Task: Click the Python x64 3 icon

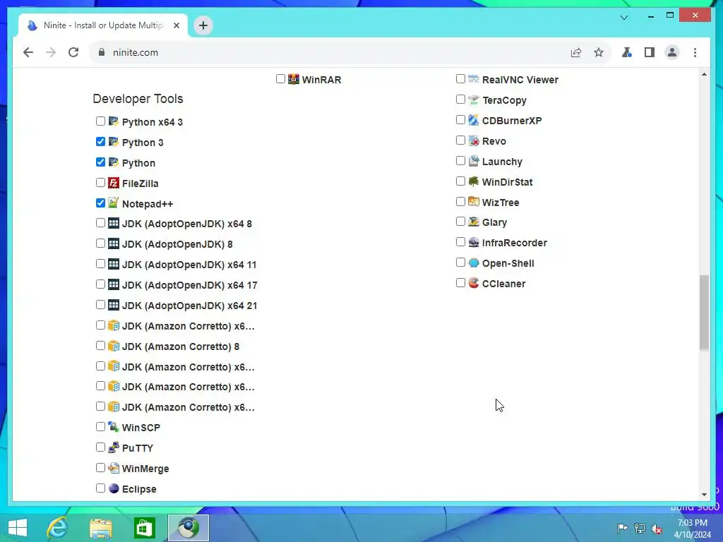Action: (x=114, y=121)
